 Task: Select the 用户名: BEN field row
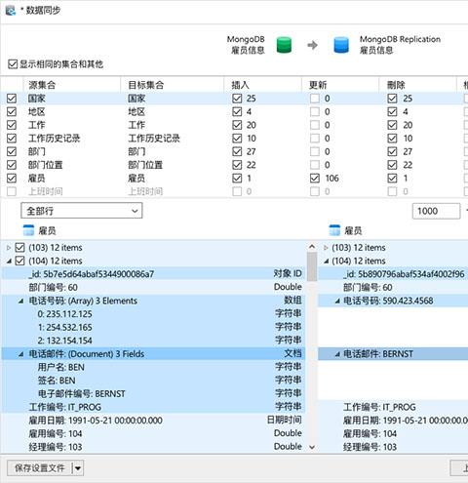tap(153, 367)
